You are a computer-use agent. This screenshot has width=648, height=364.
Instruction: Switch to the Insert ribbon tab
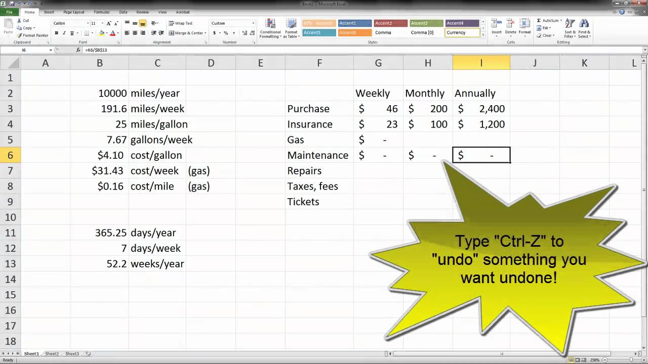click(49, 12)
